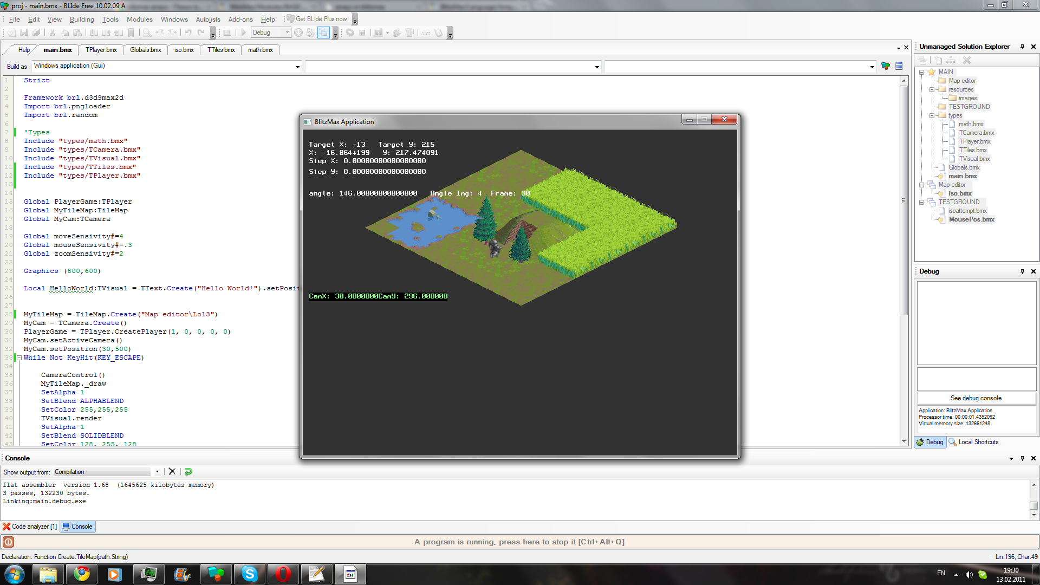Clear the console output with the X icon
The width and height of the screenshot is (1040, 585).
tap(172, 472)
